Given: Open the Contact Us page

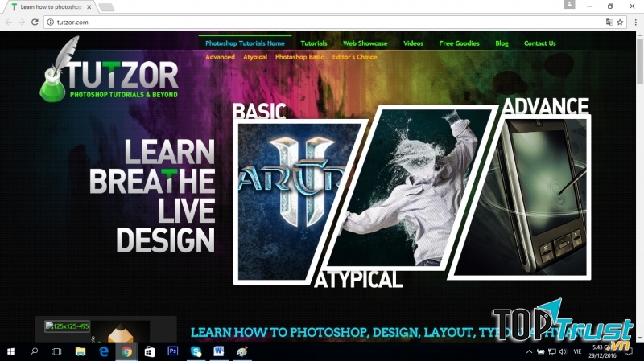Looking at the screenshot, I should [539, 43].
